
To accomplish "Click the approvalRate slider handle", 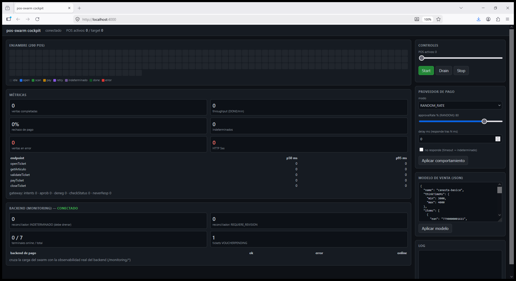I will coord(484,121).
